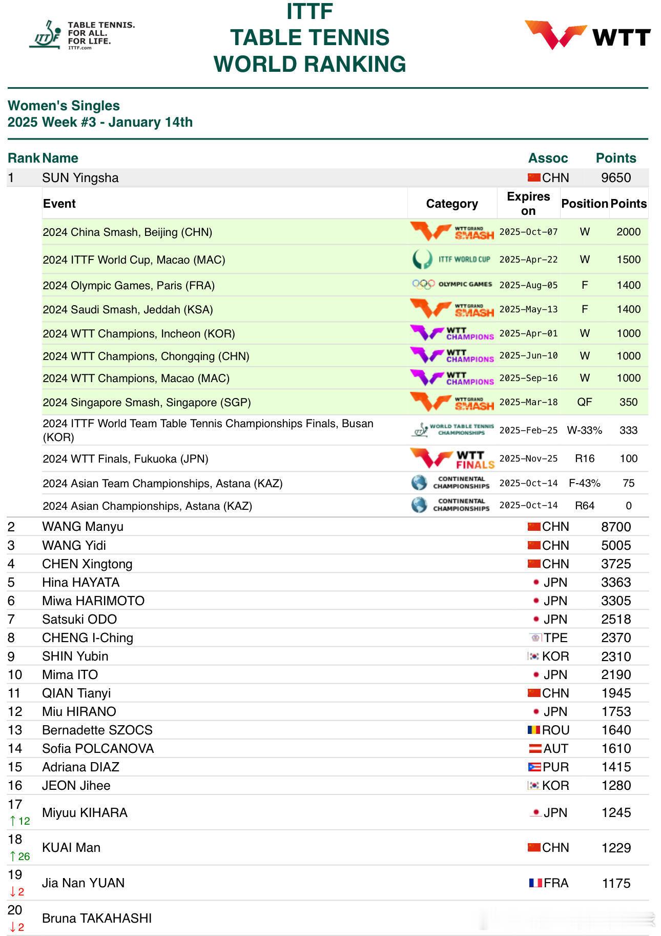This screenshot has height=936, width=661.
Task: Click event name 2024 WTT Finals, Fukuoka
Action: (x=126, y=459)
